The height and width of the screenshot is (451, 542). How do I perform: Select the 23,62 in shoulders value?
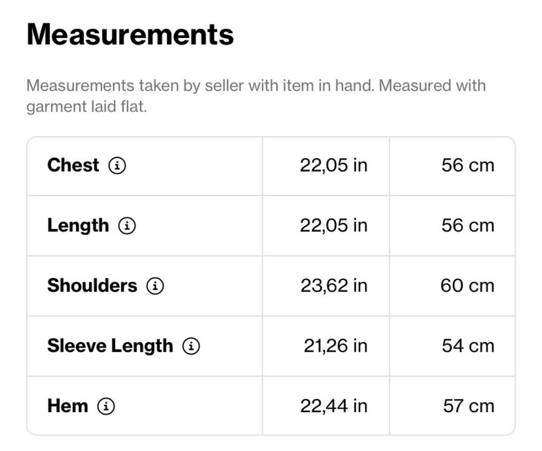334,286
